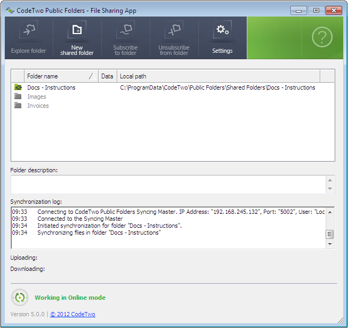This screenshot has width=348, height=328.
Task: Click log entry 'Initiated synchronization for folder'
Action: 110,226
